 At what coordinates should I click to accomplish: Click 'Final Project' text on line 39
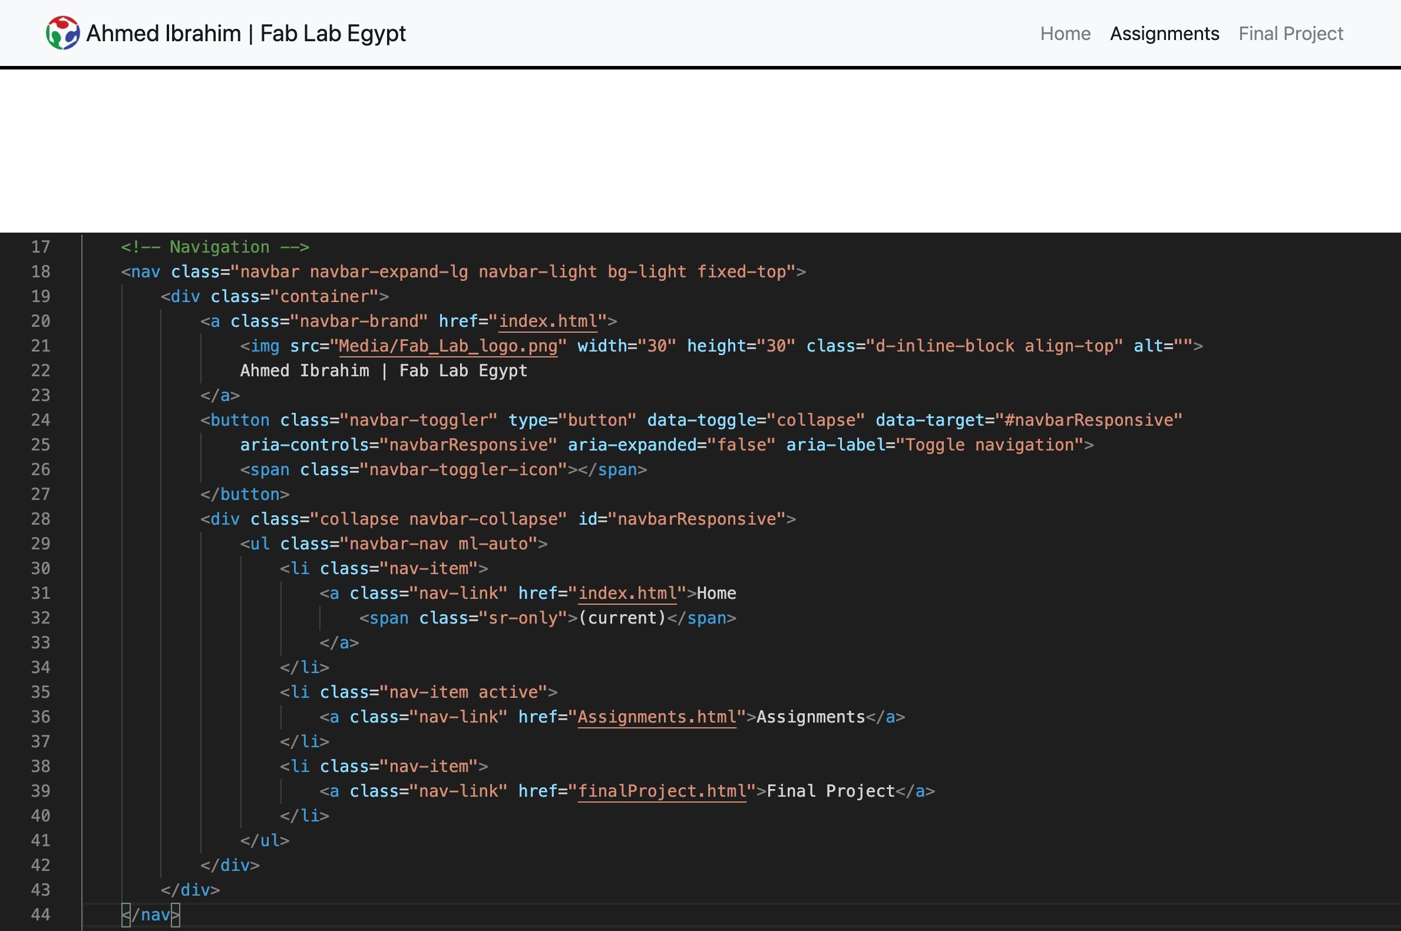tap(831, 791)
